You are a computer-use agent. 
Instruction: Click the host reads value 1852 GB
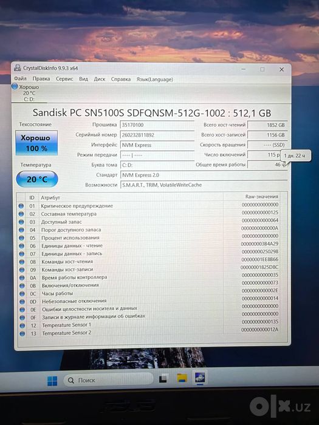tap(267, 125)
